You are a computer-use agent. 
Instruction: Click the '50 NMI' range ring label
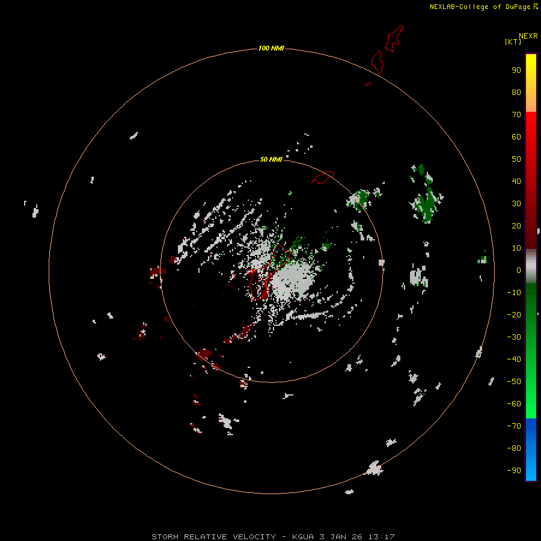[271, 159]
